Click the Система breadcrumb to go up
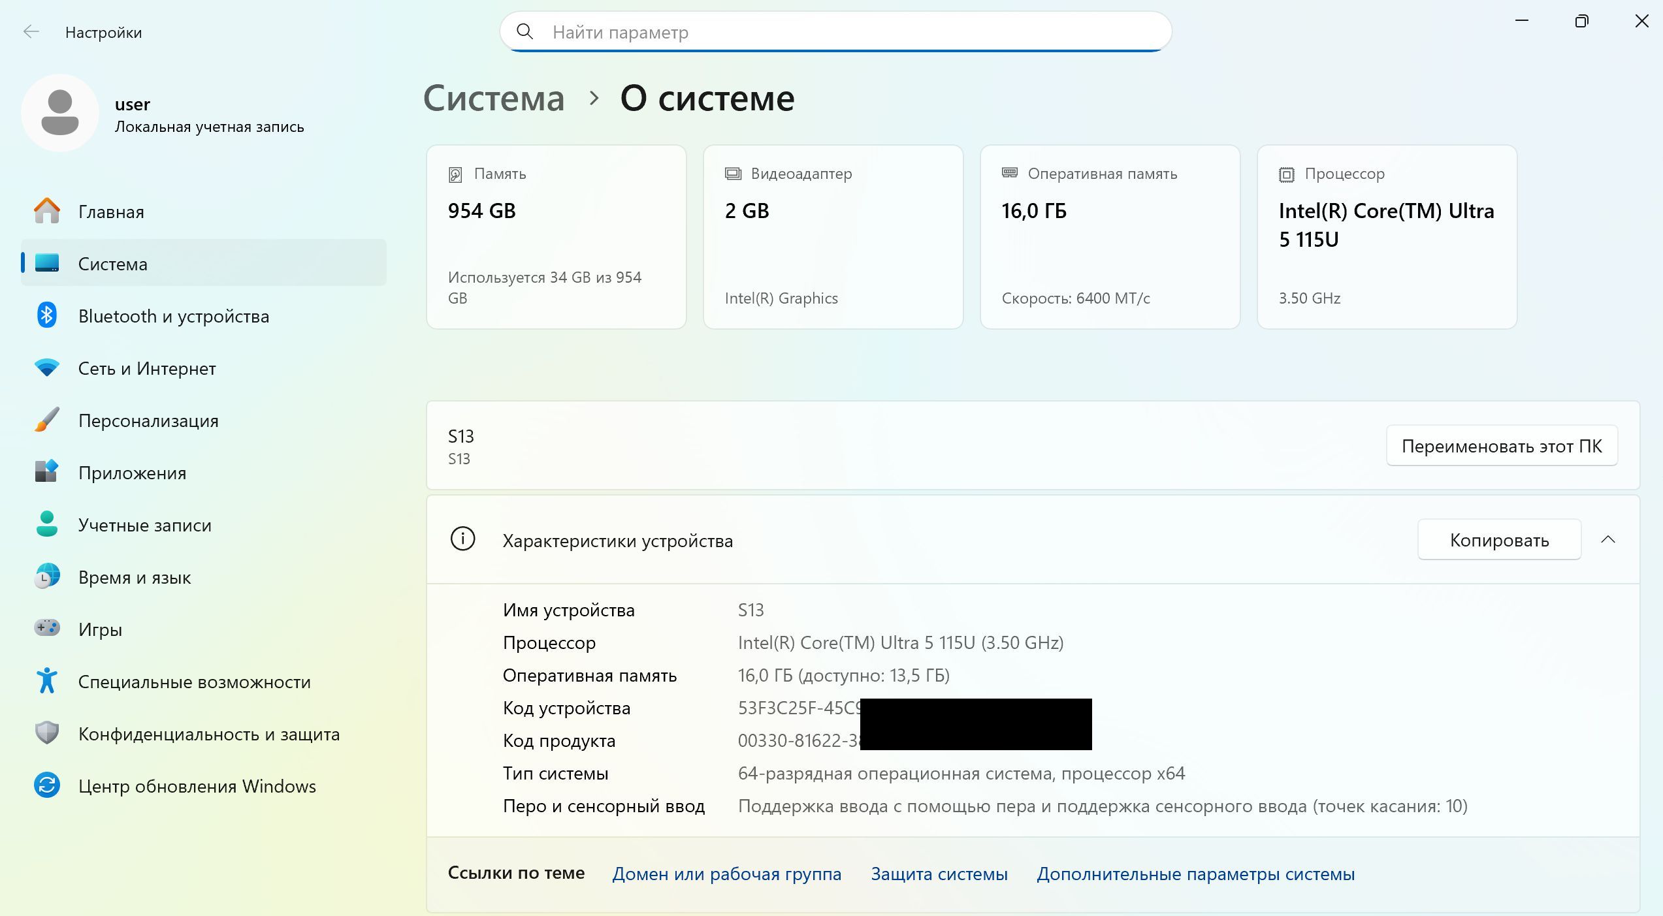This screenshot has height=916, width=1663. [x=493, y=99]
